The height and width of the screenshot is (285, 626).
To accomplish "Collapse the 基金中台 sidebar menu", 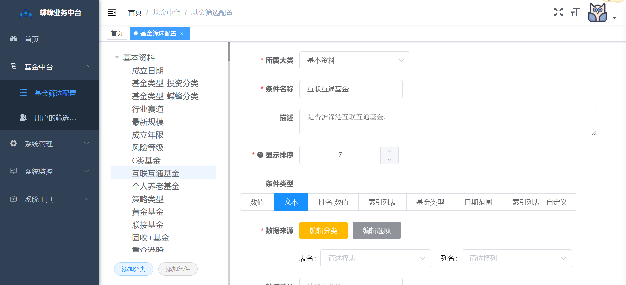I will pos(87,66).
